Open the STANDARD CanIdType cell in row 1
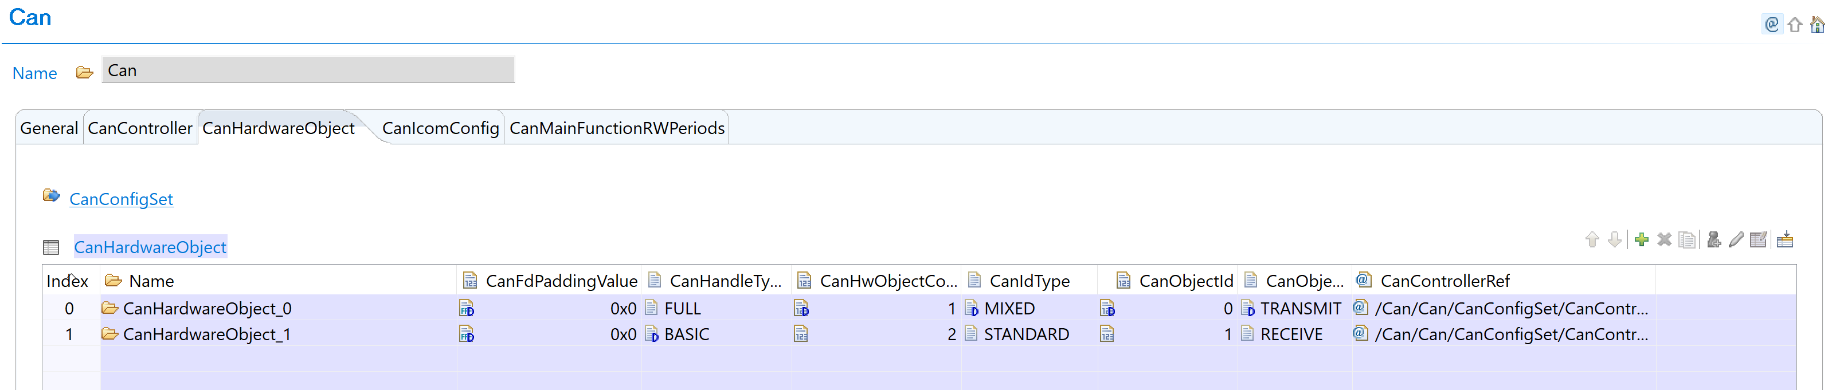This screenshot has width=1832, height=390. point(1025,334)
